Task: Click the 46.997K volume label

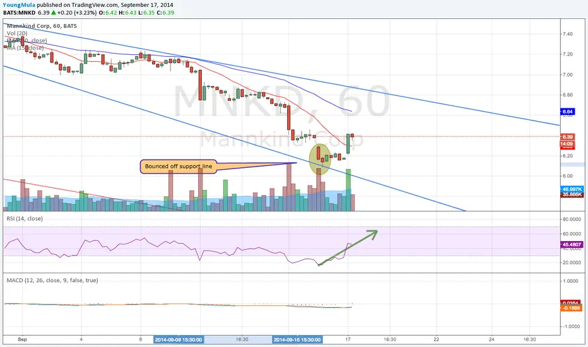Action: pos(572,189)
